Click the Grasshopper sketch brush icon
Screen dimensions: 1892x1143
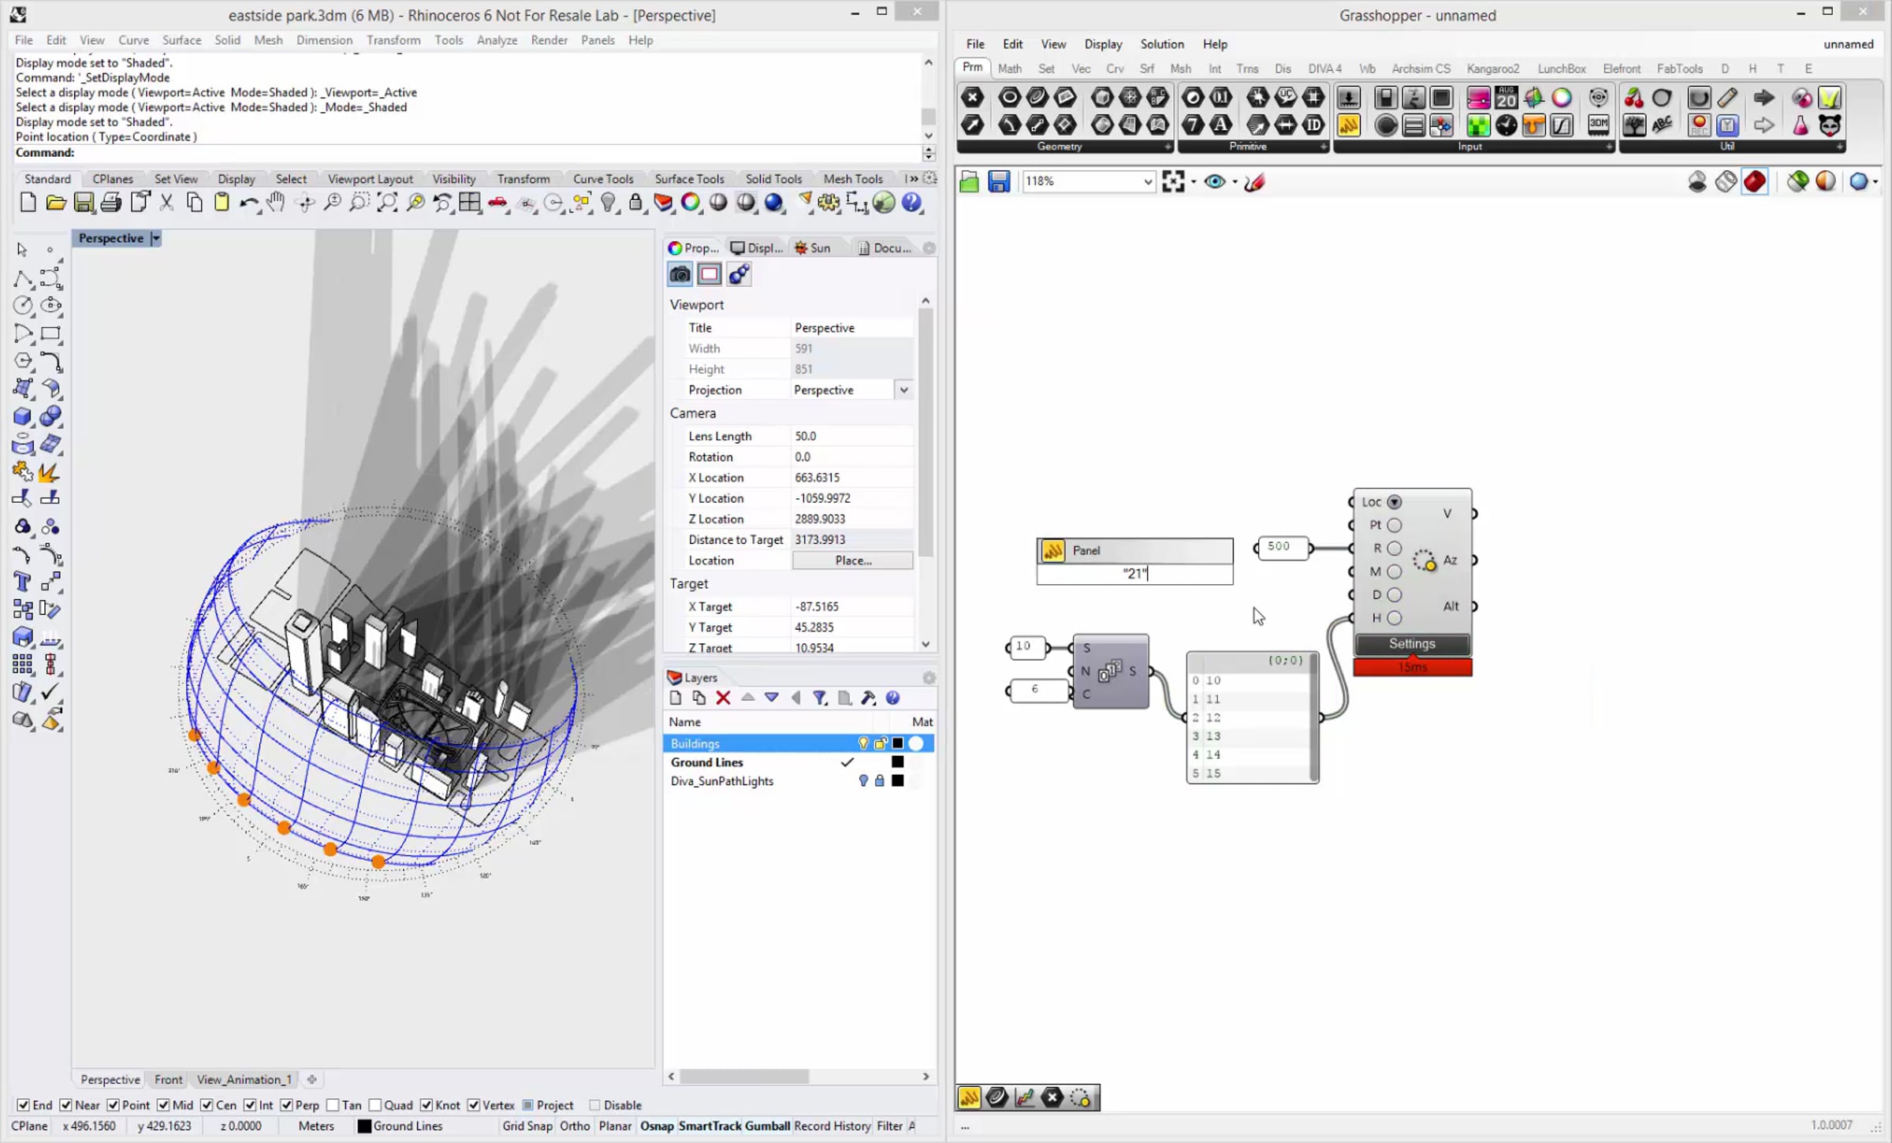click(1255, 182)
